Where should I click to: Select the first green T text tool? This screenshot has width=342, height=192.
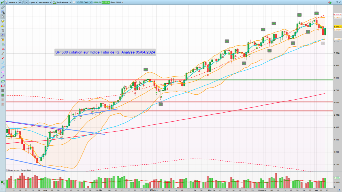pos(3,91)
